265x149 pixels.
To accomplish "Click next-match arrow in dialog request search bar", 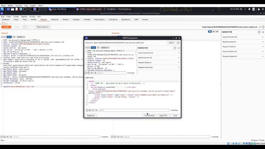I will click(x=95, y=73).
